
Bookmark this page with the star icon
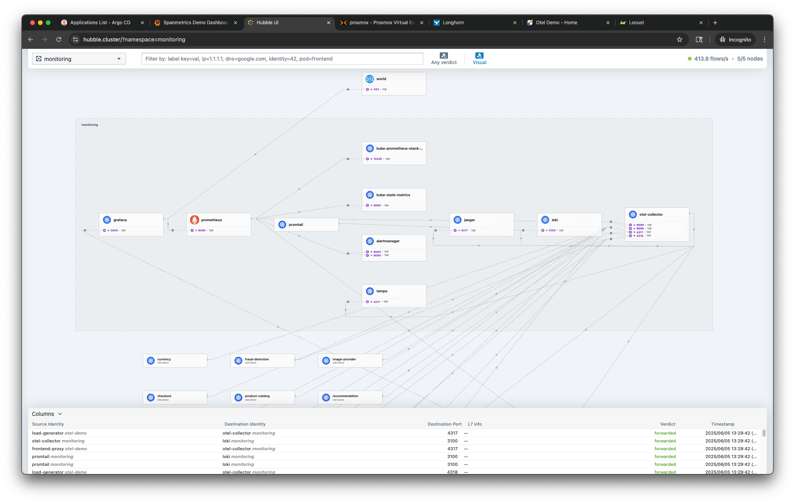click(x=680, y=39)
